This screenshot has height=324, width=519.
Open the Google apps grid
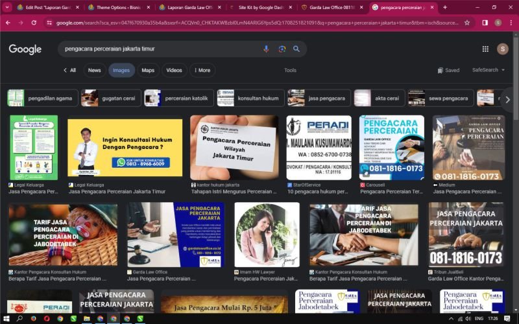pos(485,49)
